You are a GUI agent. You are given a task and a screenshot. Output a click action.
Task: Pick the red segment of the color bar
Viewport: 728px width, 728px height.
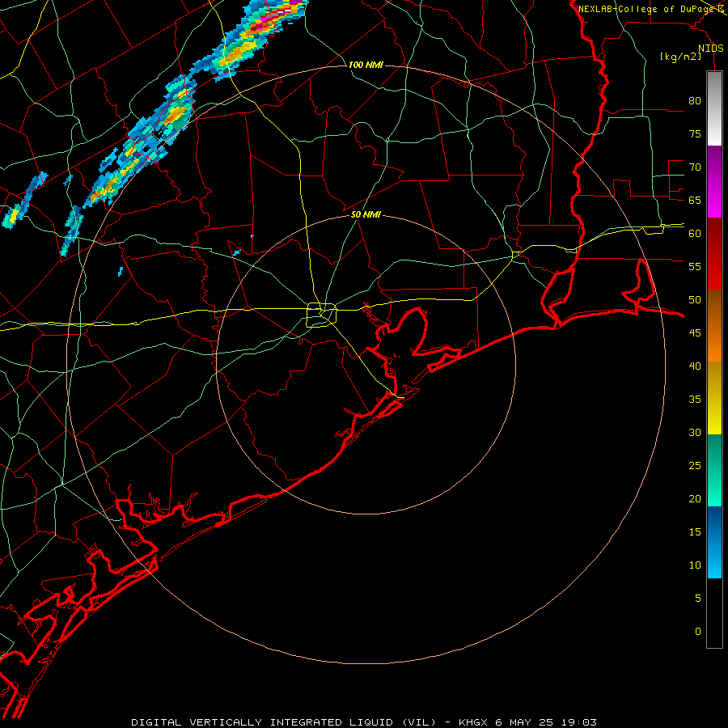[x=714, y=253]
